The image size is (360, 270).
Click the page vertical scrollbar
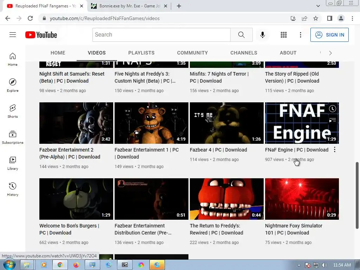357,195
